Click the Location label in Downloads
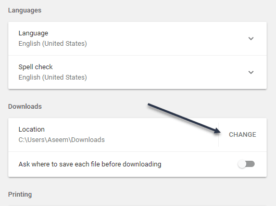 pos(32,130)
